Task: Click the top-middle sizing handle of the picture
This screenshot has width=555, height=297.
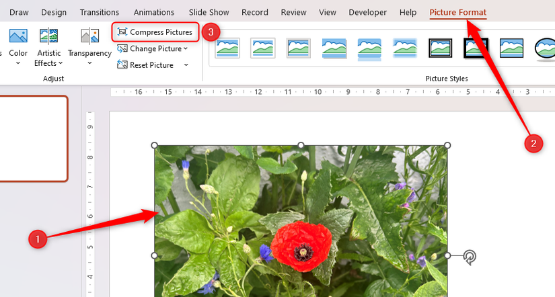Action: [301, 145]
